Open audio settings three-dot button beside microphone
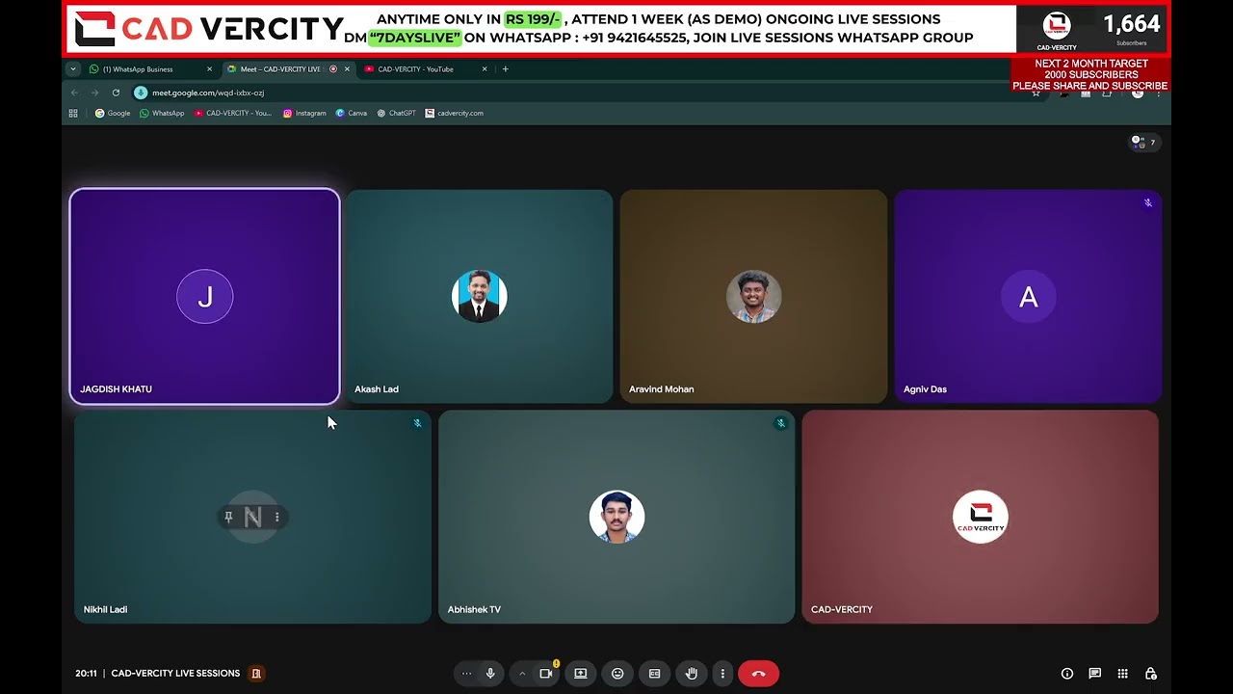This screenshot has height=694, width=1233. [x=467, y=674]
